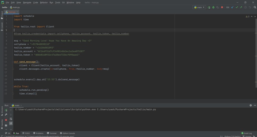The height and width of the screenshot is (137, 257).
Task: Jump to previous highlighted error arrow
Action: [252, 17]
